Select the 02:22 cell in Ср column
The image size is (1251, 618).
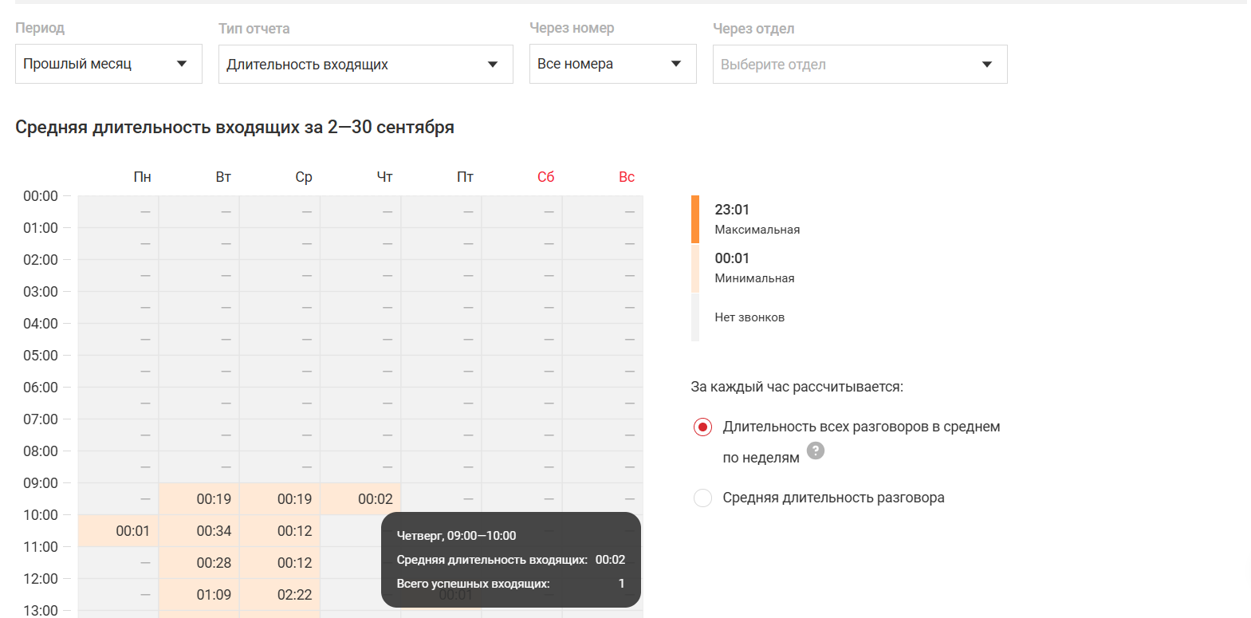click(280, 595)
